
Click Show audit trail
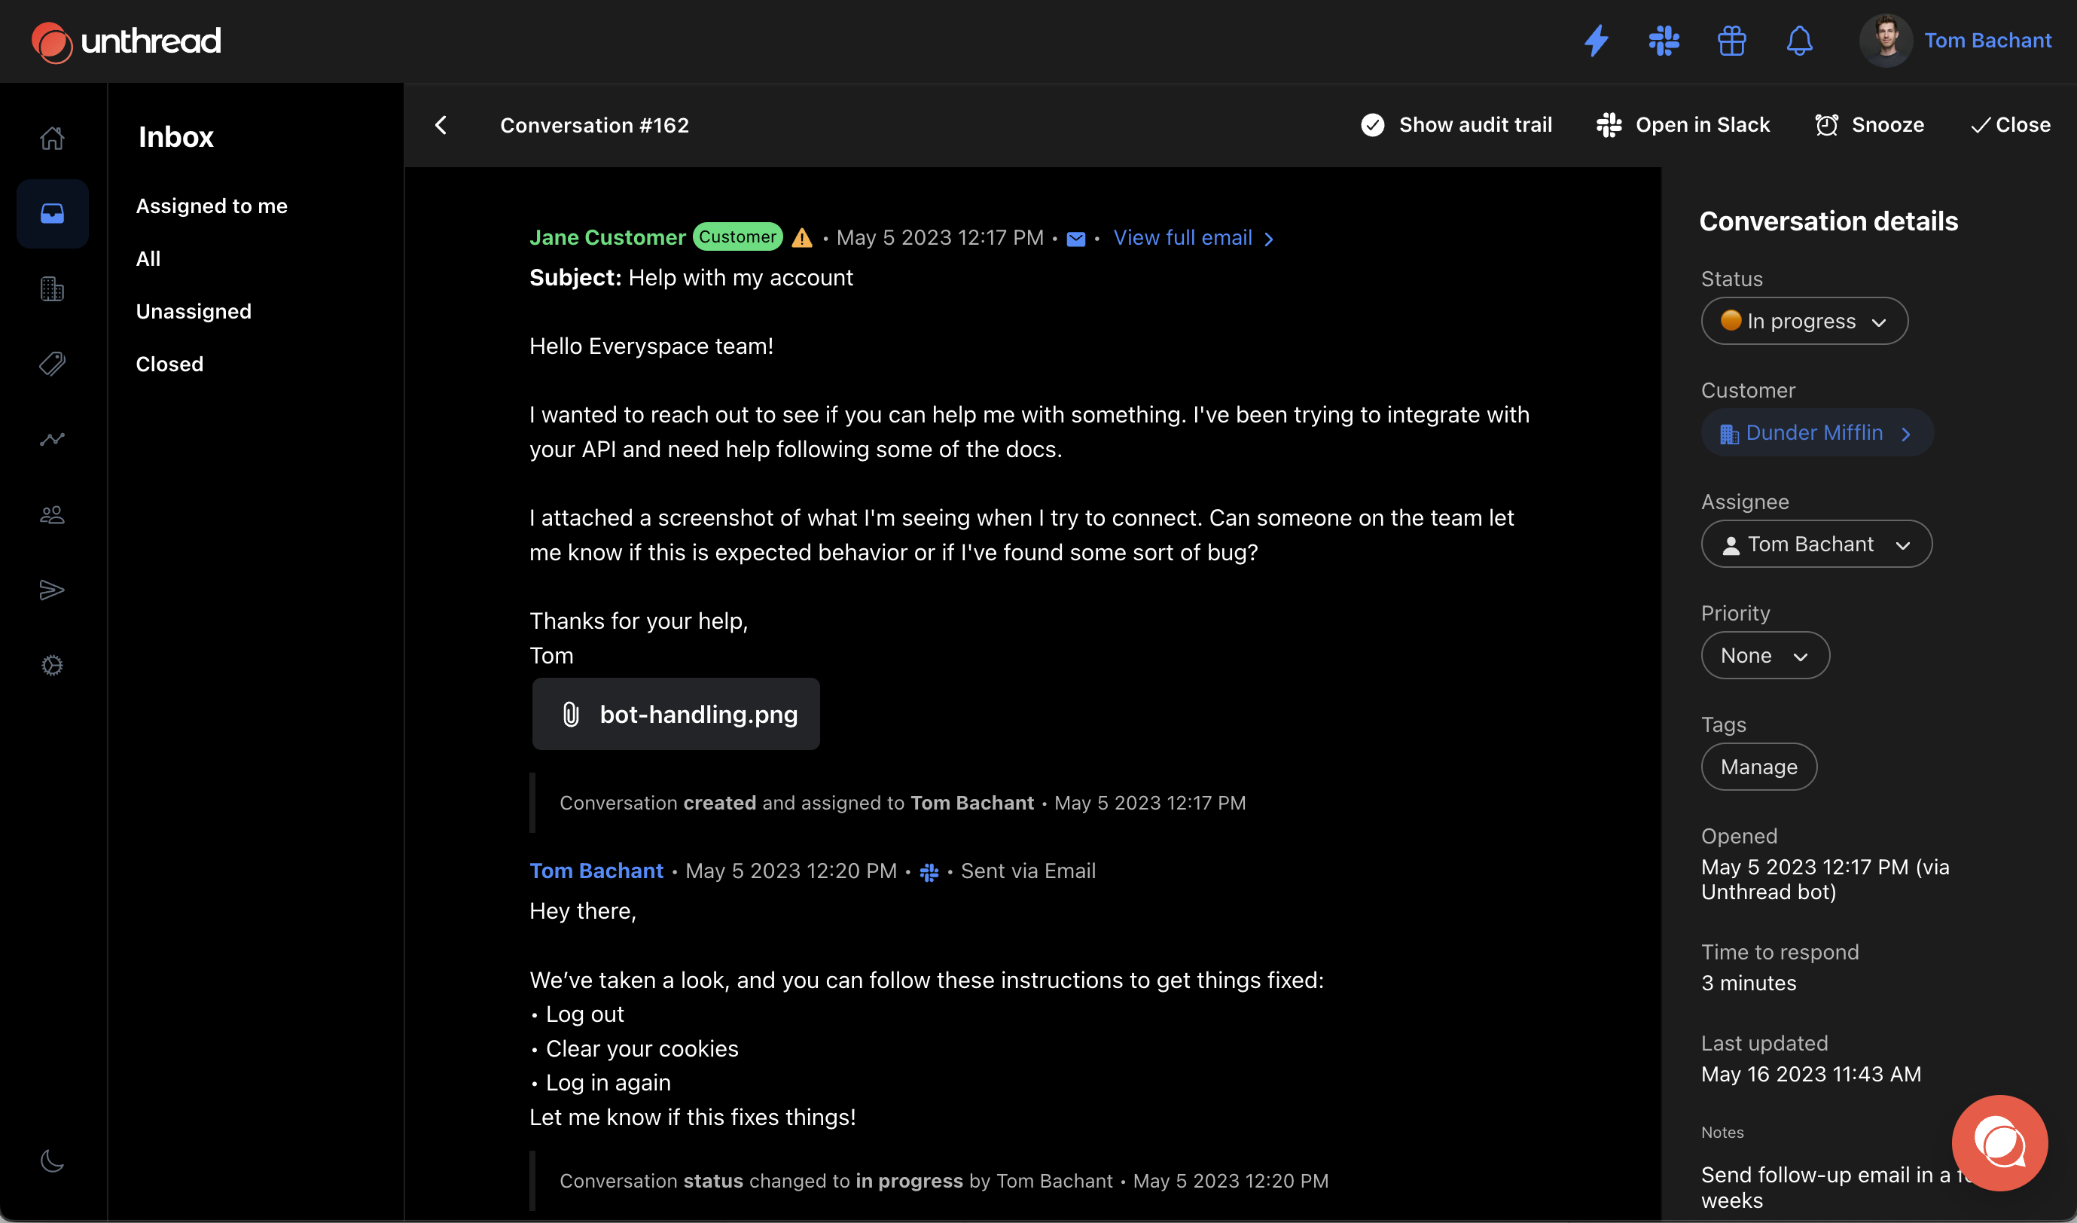coord(1456,125)
